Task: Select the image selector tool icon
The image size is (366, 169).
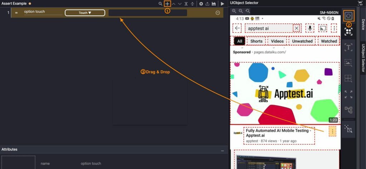Action: [348, 63]
